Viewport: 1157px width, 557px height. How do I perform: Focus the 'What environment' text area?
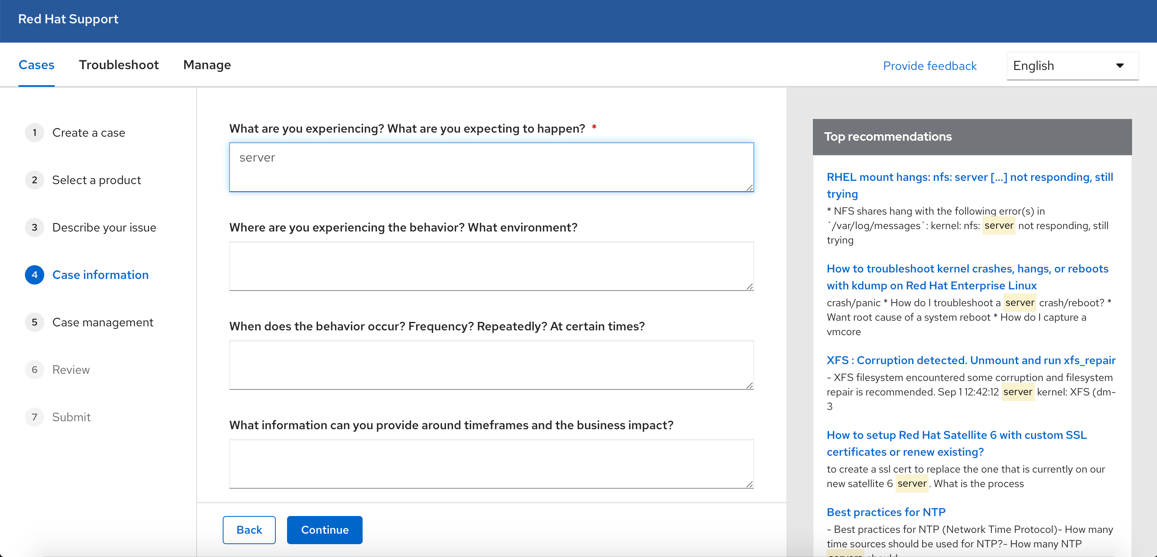(x=491, y=266)
